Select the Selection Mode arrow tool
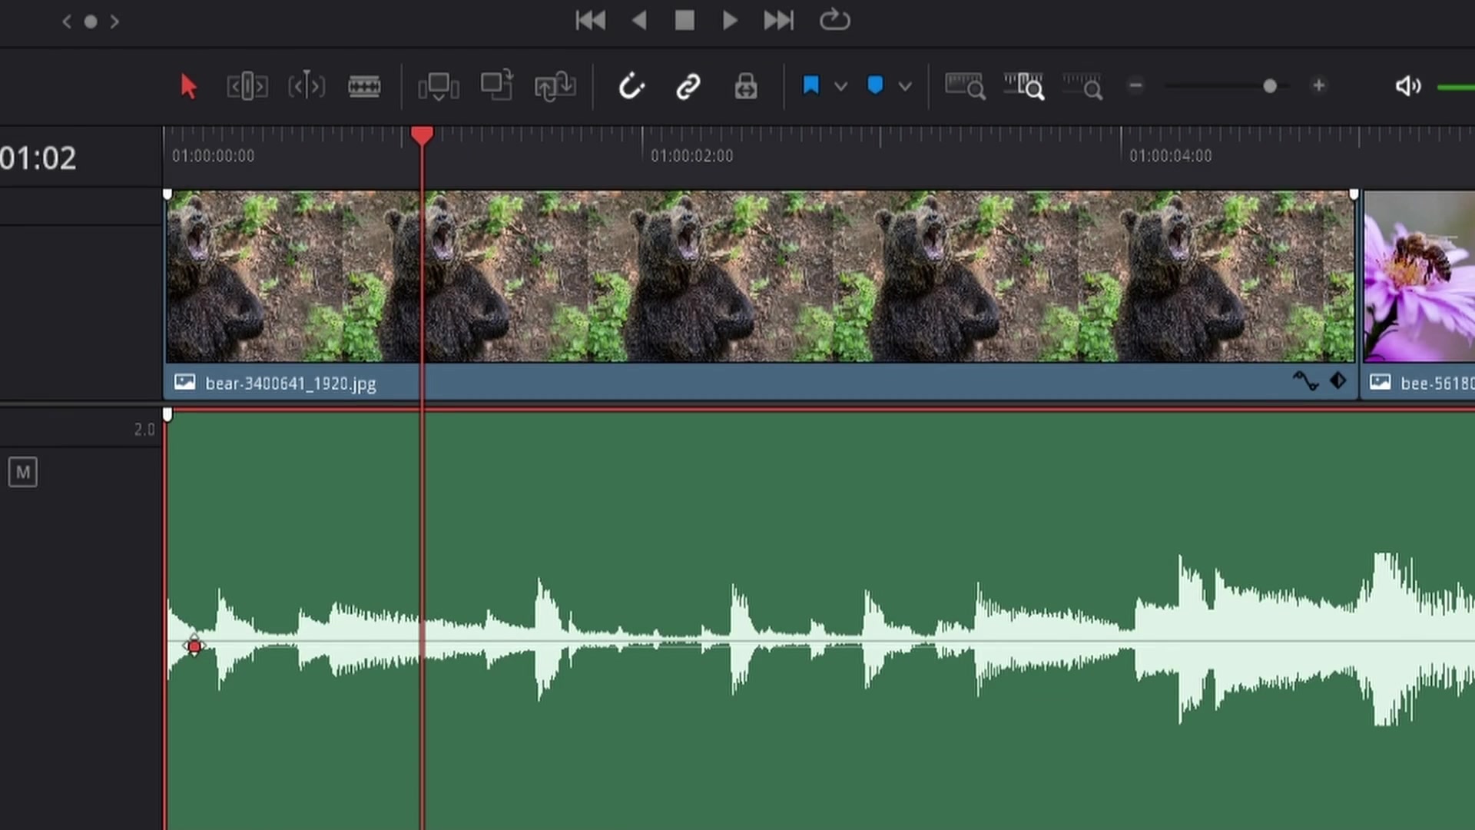1475x830 pixels. (x=188, y=86)
